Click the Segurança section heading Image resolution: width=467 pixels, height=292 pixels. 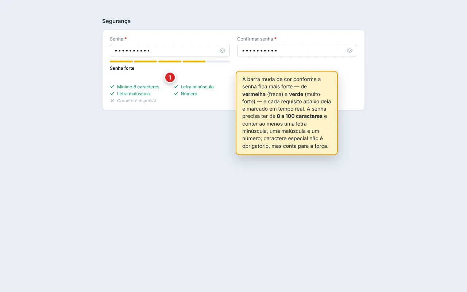pyautogui.click(x=116, y=21)
